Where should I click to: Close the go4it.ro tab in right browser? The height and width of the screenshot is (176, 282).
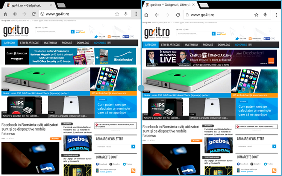[193, 5]
